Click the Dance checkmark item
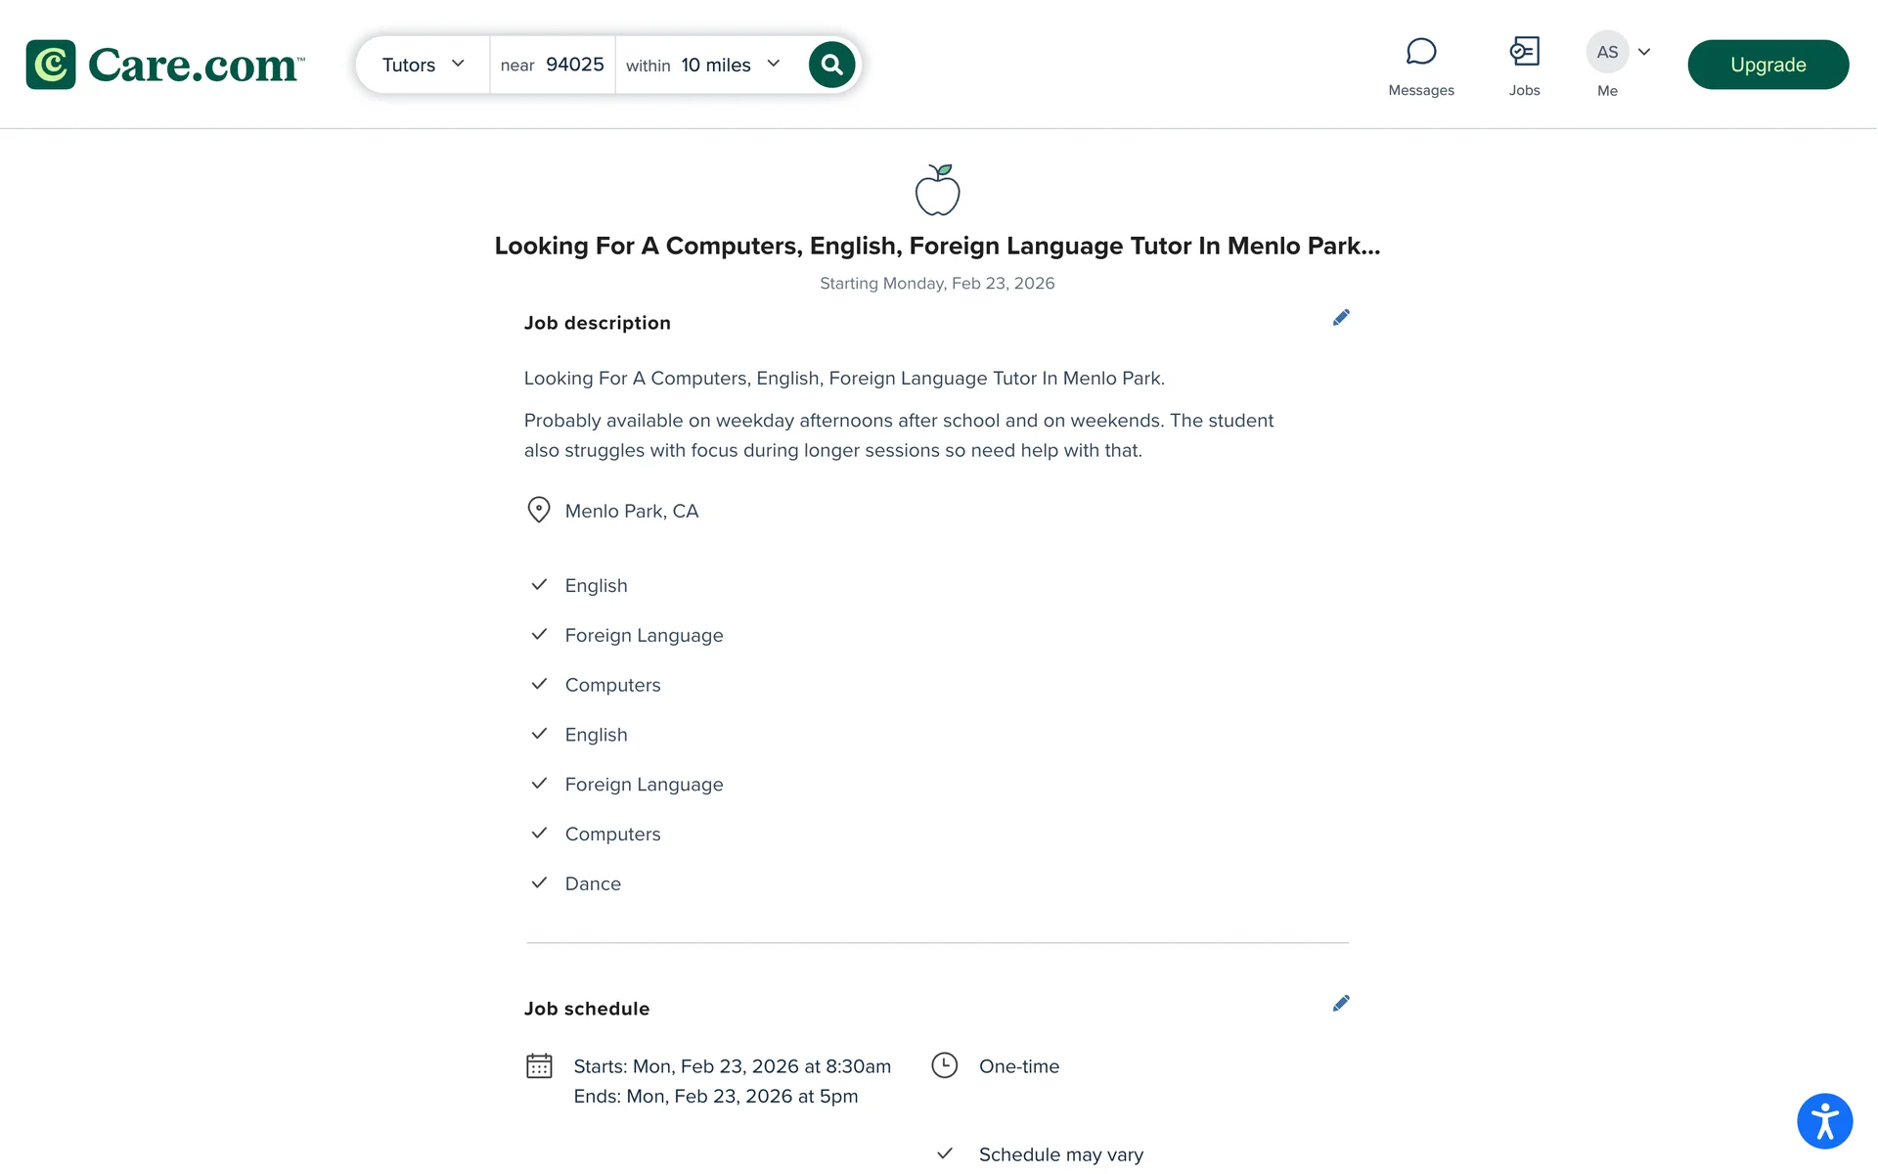The image size is (1878, 1174). click(593, 883)
